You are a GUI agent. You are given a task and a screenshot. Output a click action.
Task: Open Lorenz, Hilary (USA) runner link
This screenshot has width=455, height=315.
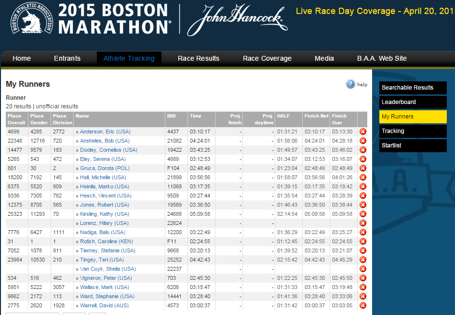click(104, 223)
